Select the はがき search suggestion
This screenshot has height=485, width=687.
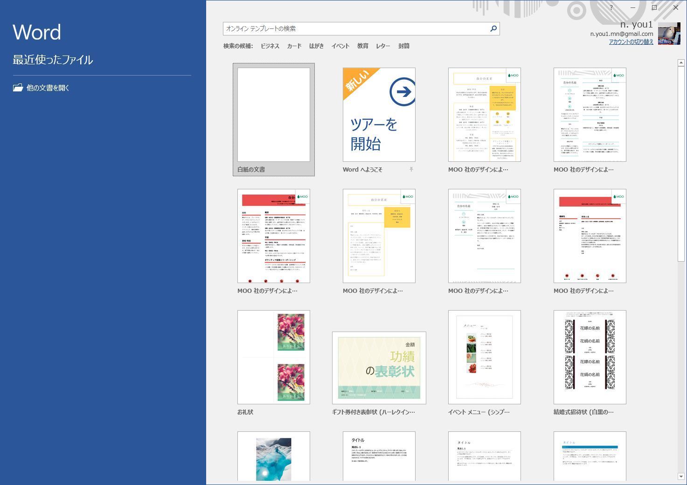(x=316, y=46)
